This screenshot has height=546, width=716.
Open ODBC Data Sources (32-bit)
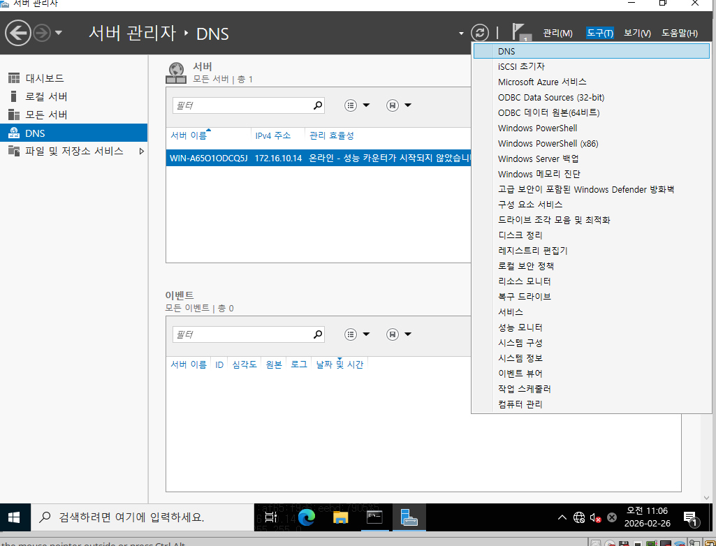[592, 97]
